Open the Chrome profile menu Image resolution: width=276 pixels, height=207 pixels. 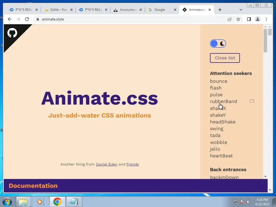257,19
